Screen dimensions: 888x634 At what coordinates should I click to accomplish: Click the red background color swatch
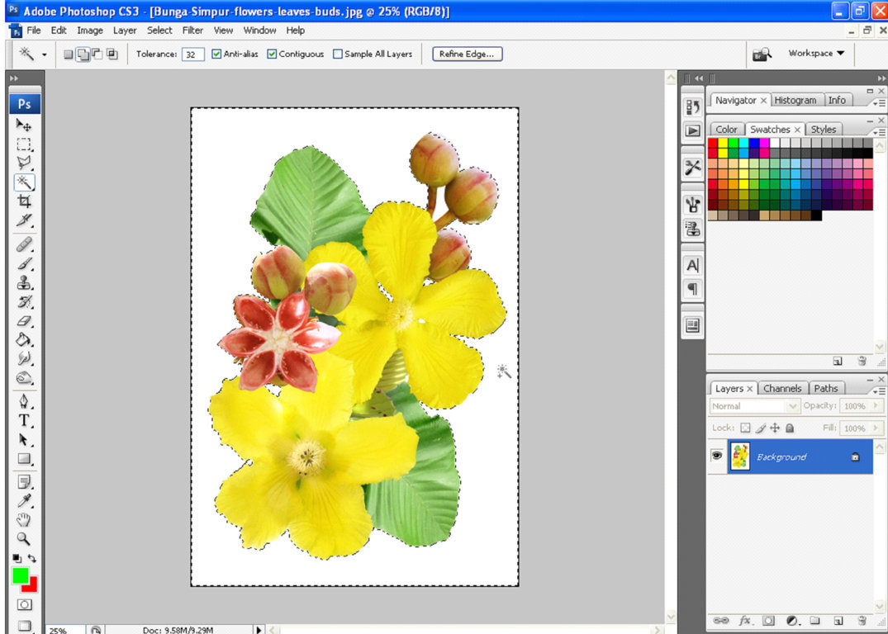(x=31, y=586)
